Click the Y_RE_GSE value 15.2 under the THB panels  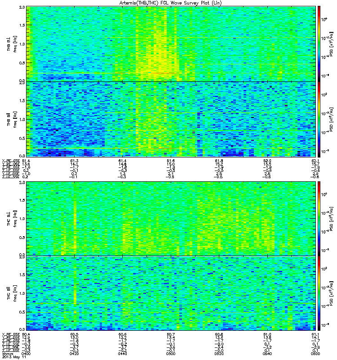219,164
